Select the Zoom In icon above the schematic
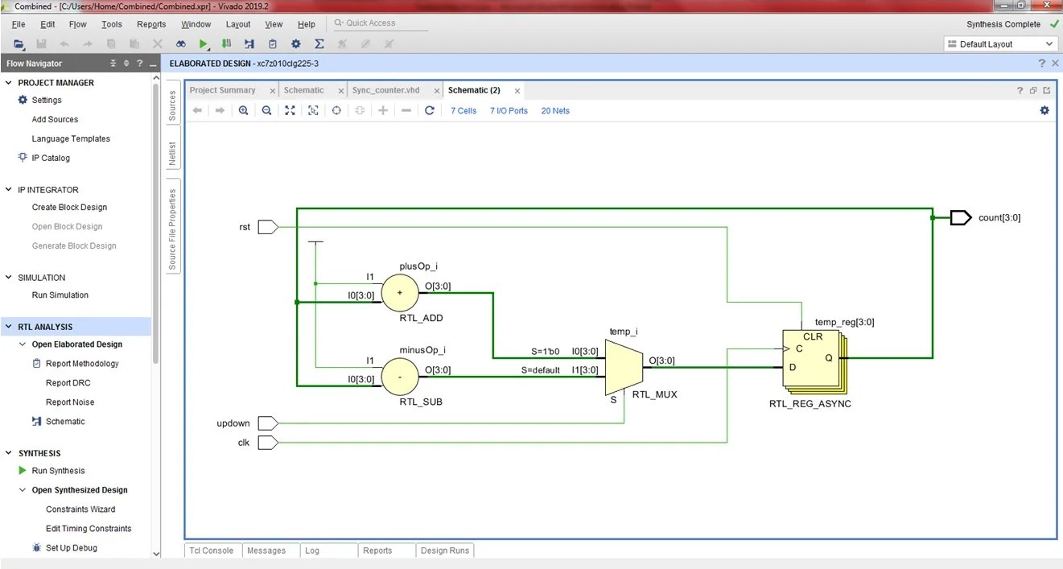Viewport: 1063px width, 569px height. click(244, 110)
